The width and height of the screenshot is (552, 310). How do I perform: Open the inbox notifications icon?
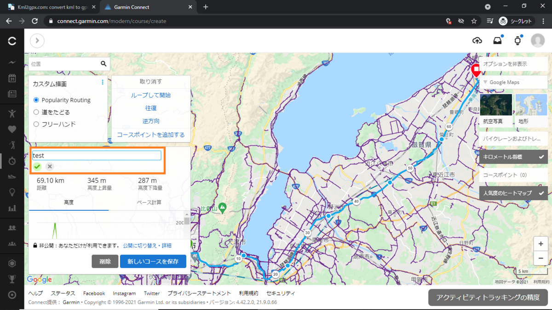click(x=497, y=40)
